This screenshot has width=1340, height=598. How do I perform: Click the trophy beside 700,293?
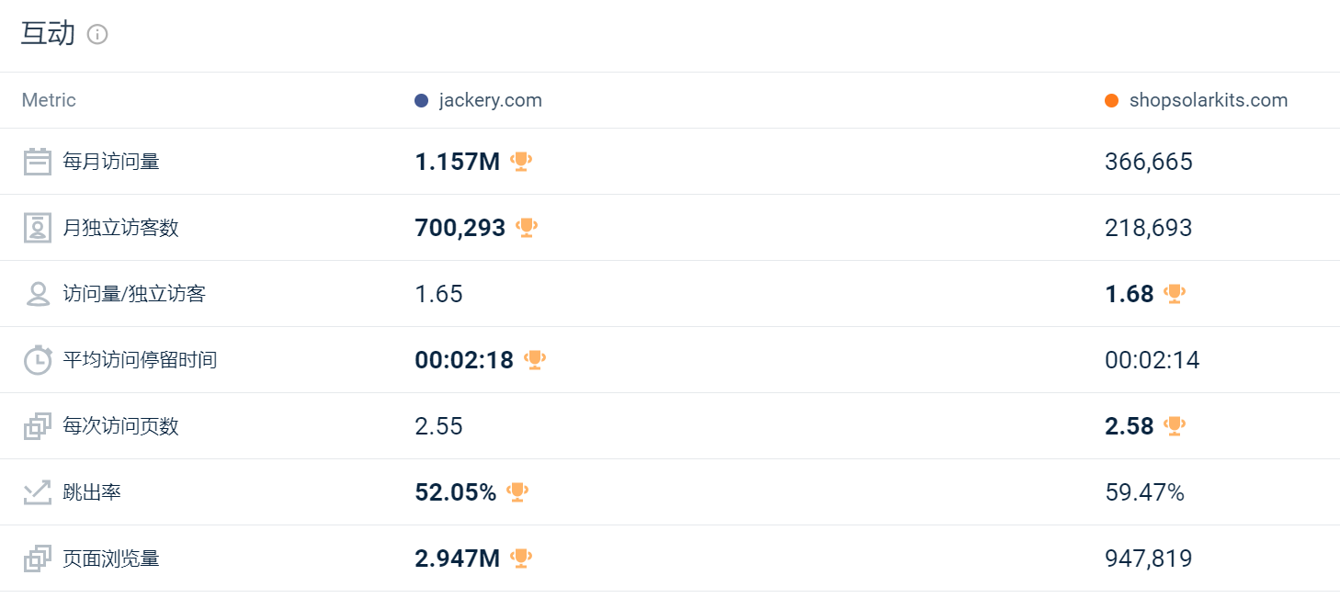tap(527, 228)
